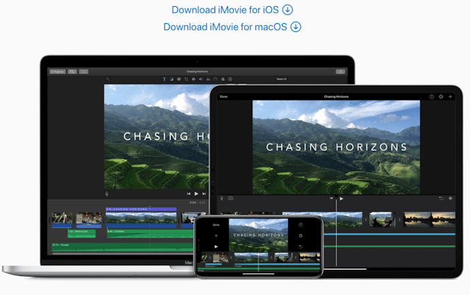The height and width of the screenshot is (295, 470).
Task: Click the import media down-arrow button on the Mac
Action: pyautogui.click(x=84, y=71)
